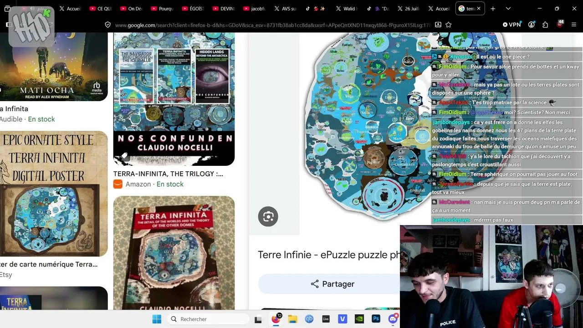Image resolution: width=583 pixels, height=328 pixels.
Task: Open the VPN button in the toolbar
Action: [x=511, y=25]
